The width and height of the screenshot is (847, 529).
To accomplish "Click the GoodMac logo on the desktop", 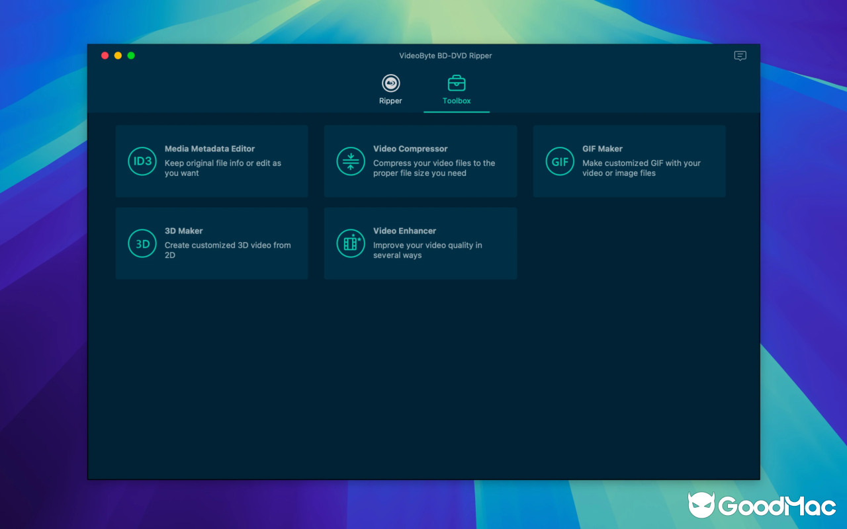I will (760, 505).
